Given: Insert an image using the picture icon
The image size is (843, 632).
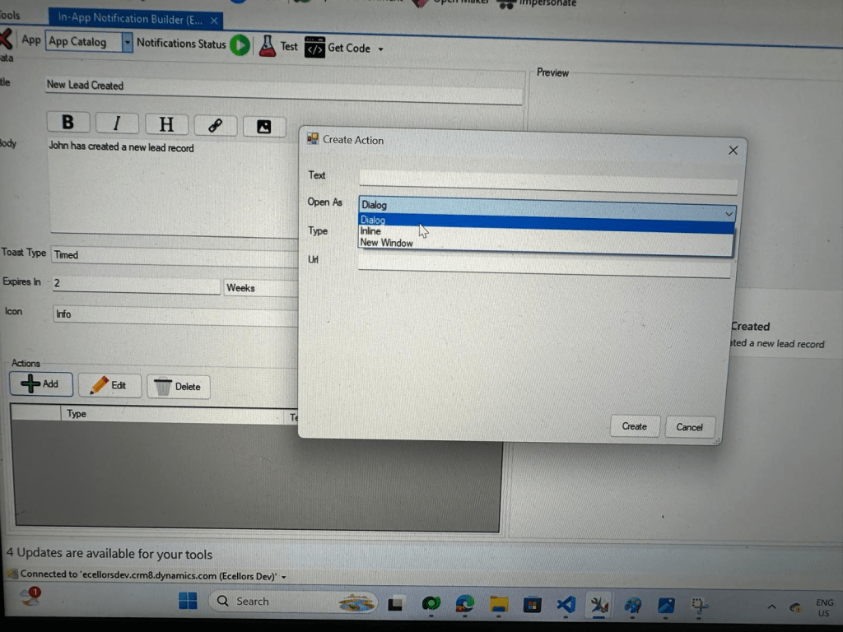Looking at the screenshot, I should [264, 127].
